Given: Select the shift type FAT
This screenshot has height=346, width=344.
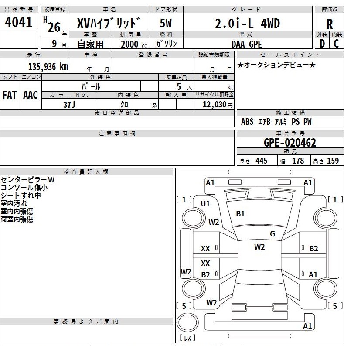Looking at the screenshot, I should coord(10,95).
